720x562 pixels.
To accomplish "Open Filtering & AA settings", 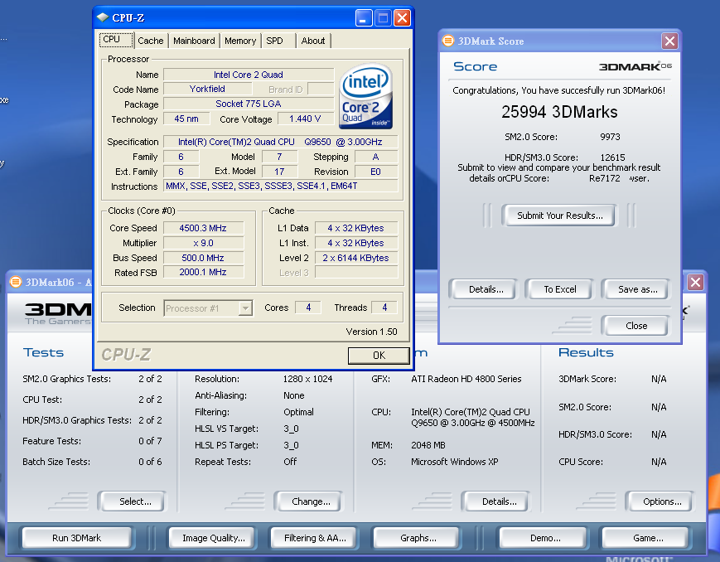I will [x=315, y=538].
